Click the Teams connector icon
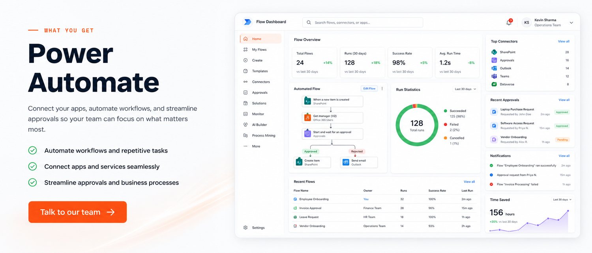The image size is (592, 253). click(x=494, y=76)
